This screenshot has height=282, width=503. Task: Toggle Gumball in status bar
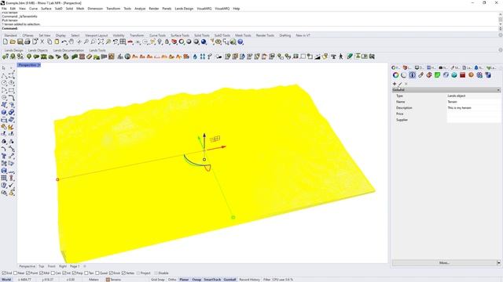(229, 280)
